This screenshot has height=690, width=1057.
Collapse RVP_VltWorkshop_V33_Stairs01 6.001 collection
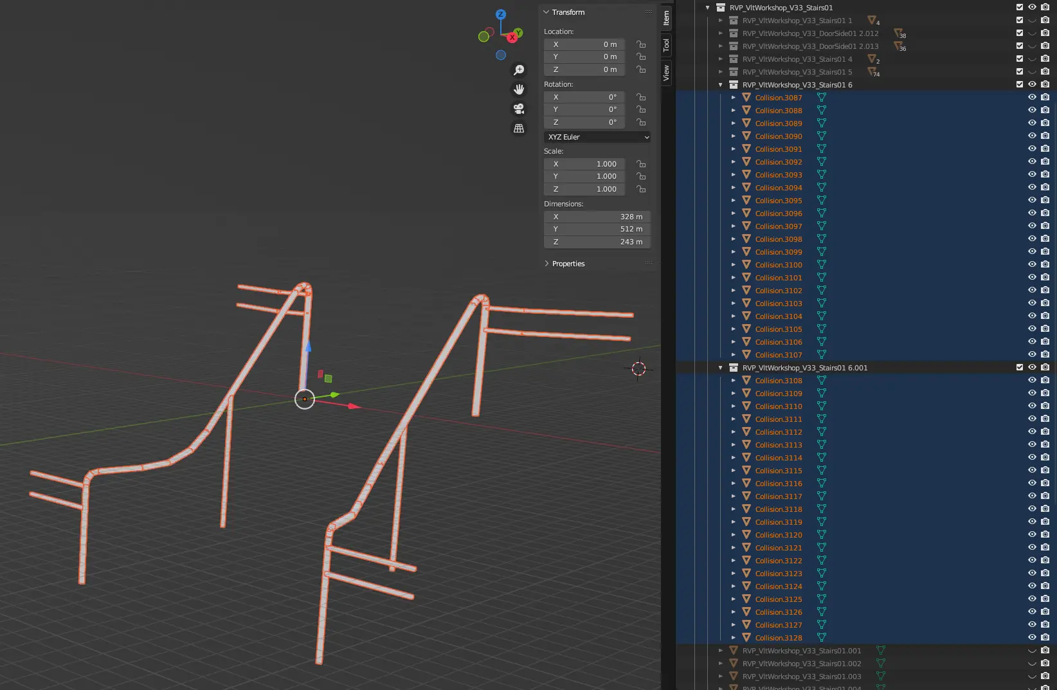[x=721, y=367]
